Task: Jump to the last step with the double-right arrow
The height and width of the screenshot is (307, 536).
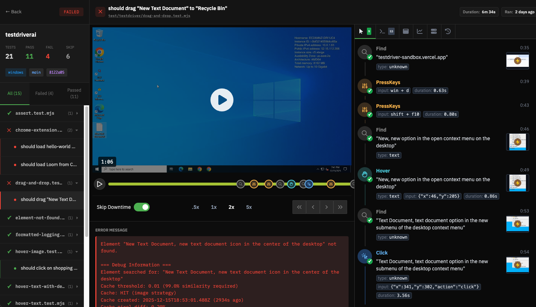Action: coord(340,207)
